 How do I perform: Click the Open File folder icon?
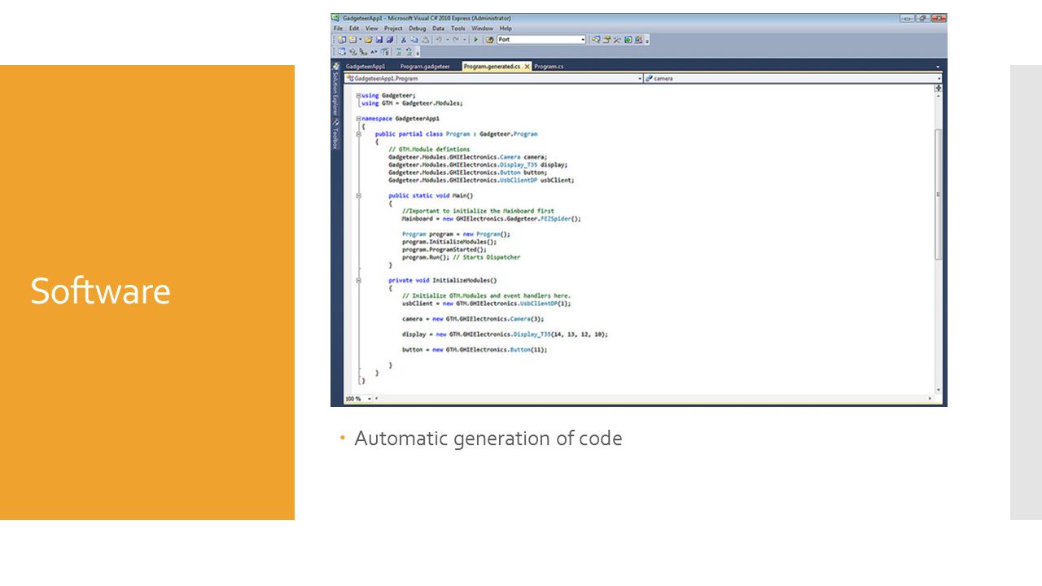coord(368,40)
